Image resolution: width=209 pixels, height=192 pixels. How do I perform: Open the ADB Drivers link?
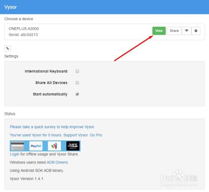tap(57, 162)
